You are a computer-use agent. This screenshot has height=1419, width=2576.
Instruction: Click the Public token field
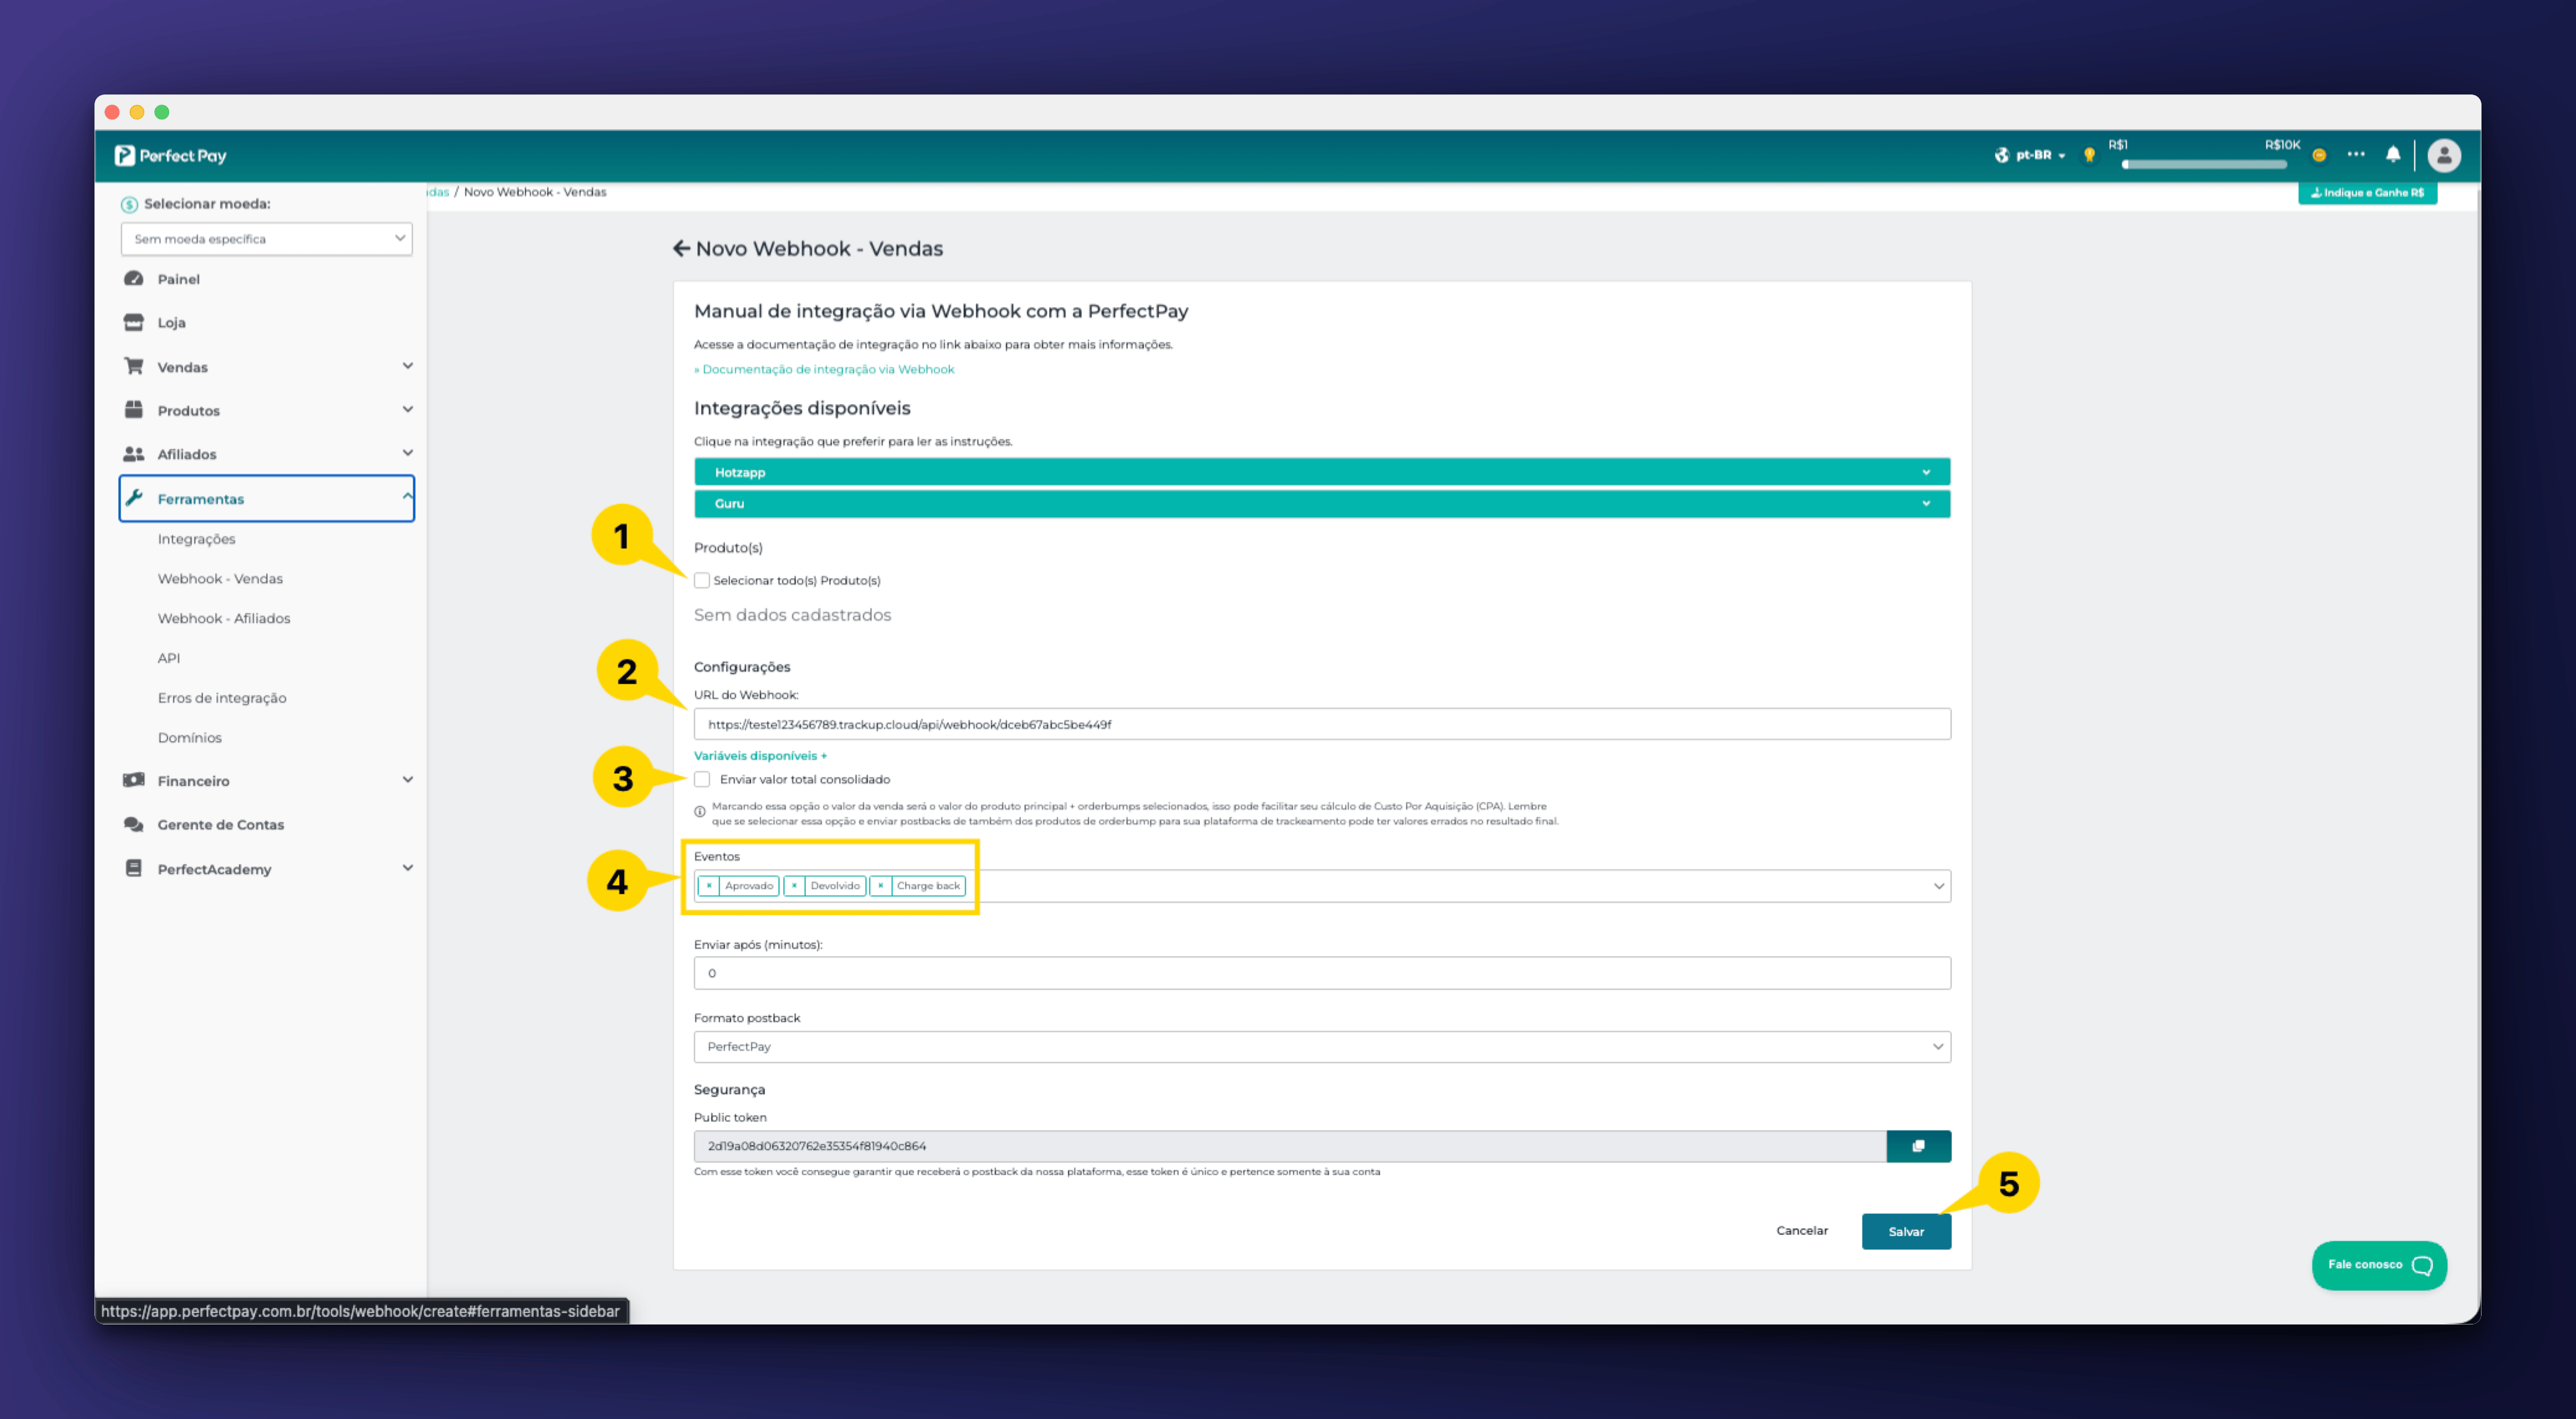(1290, 1146)
